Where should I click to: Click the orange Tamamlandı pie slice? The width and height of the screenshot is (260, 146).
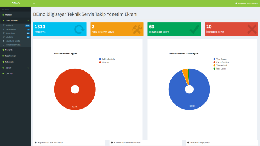pos(186,75)
